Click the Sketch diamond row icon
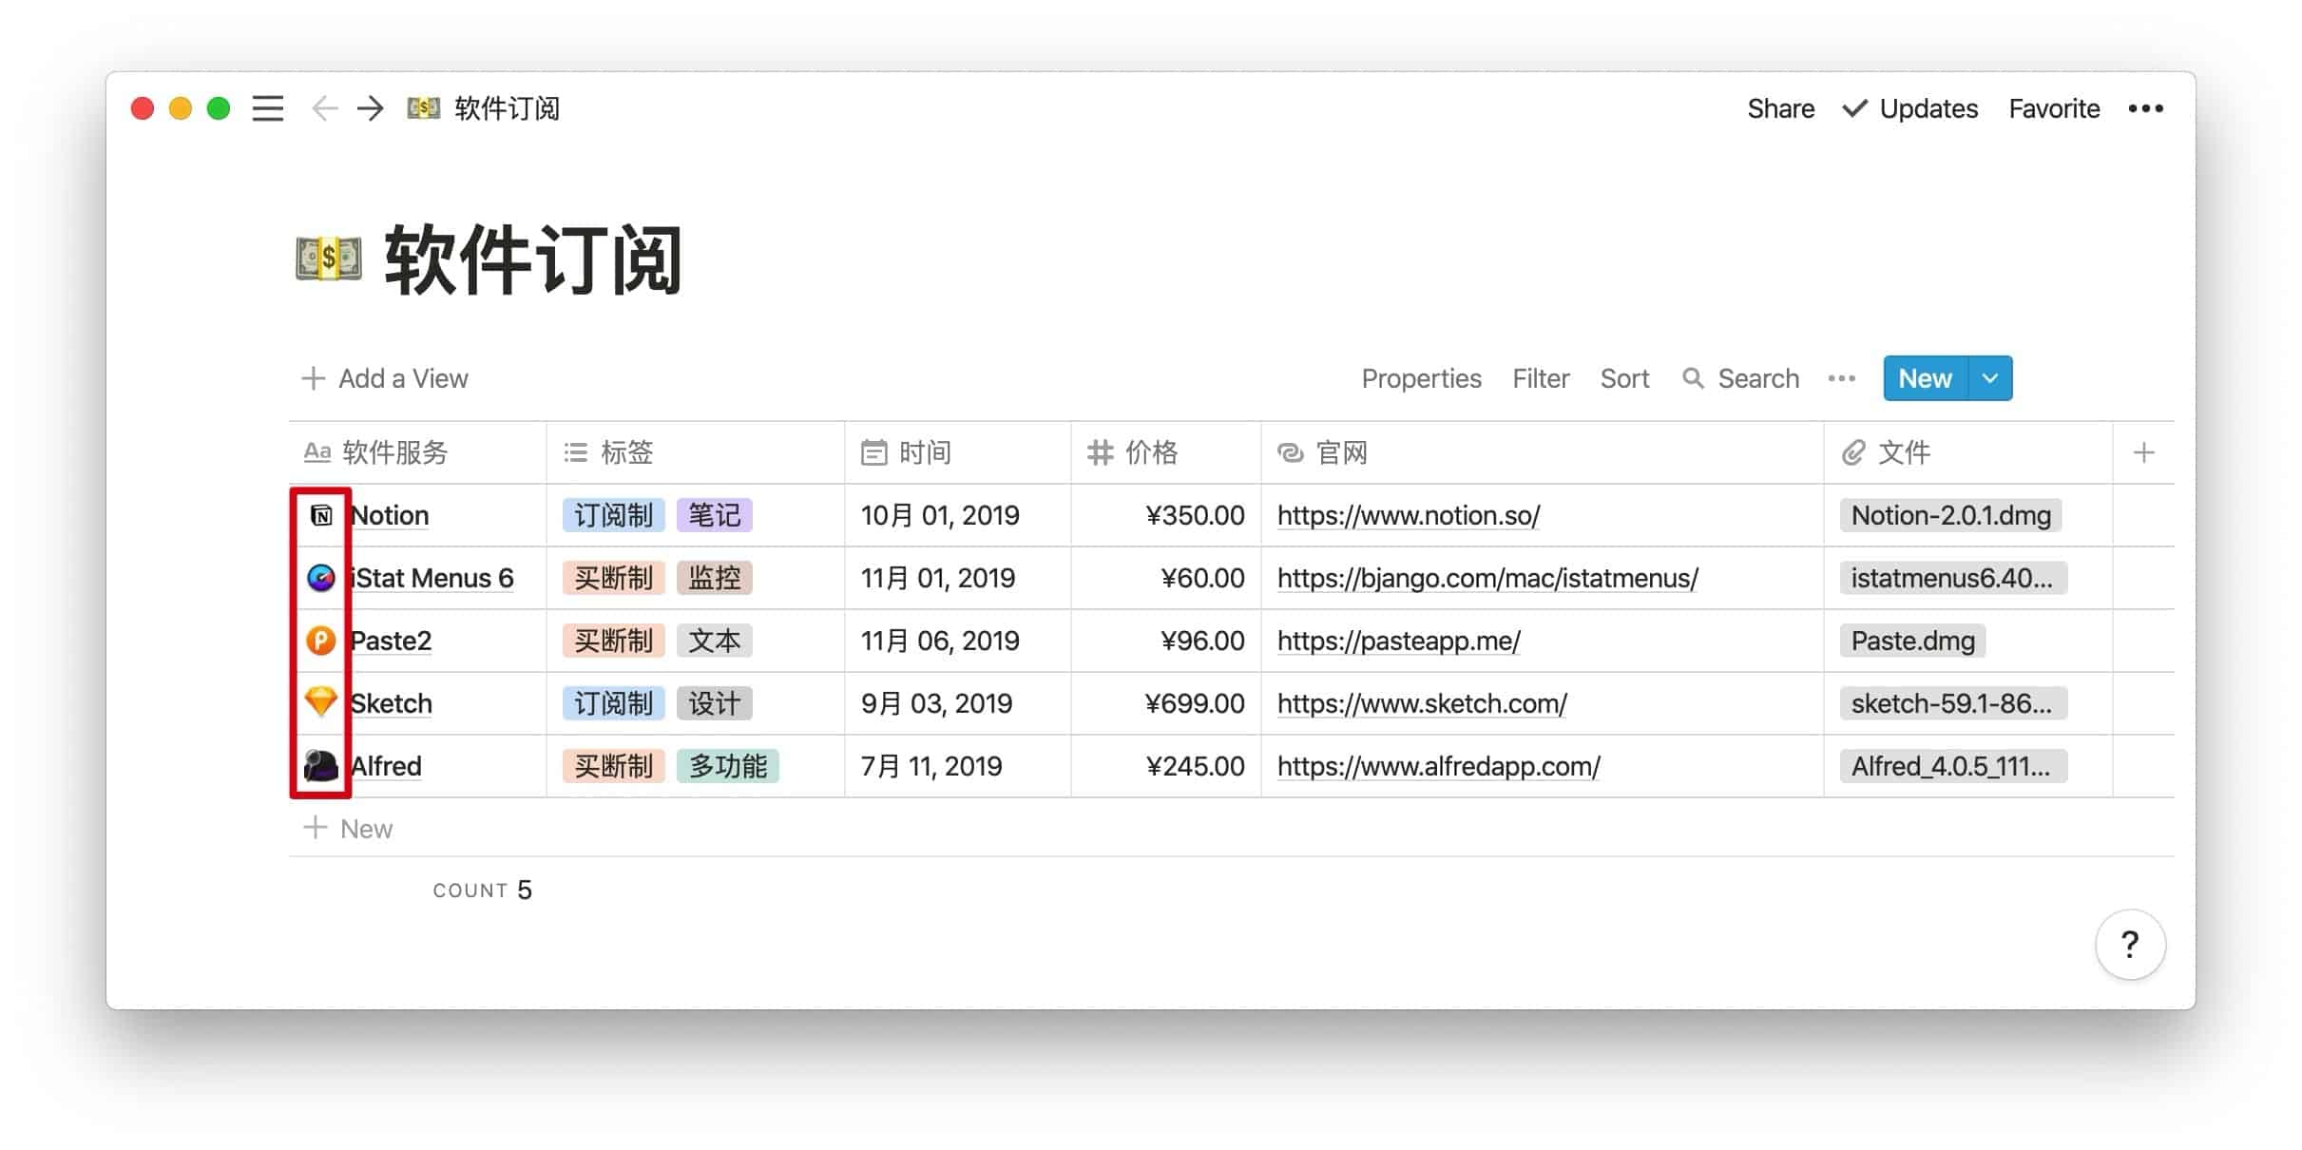 tap(321, 702)
